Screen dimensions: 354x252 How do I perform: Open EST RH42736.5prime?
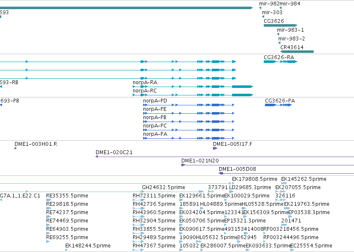pos(154,205)
